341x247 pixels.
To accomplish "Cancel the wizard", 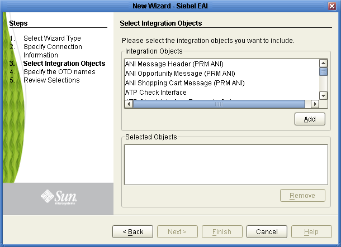I will point(267,232).
